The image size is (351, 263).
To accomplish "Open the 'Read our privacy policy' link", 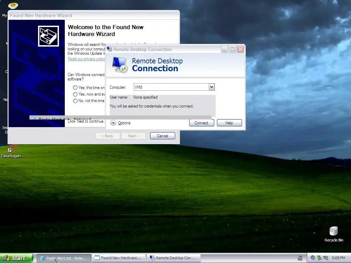I will 86,59.
